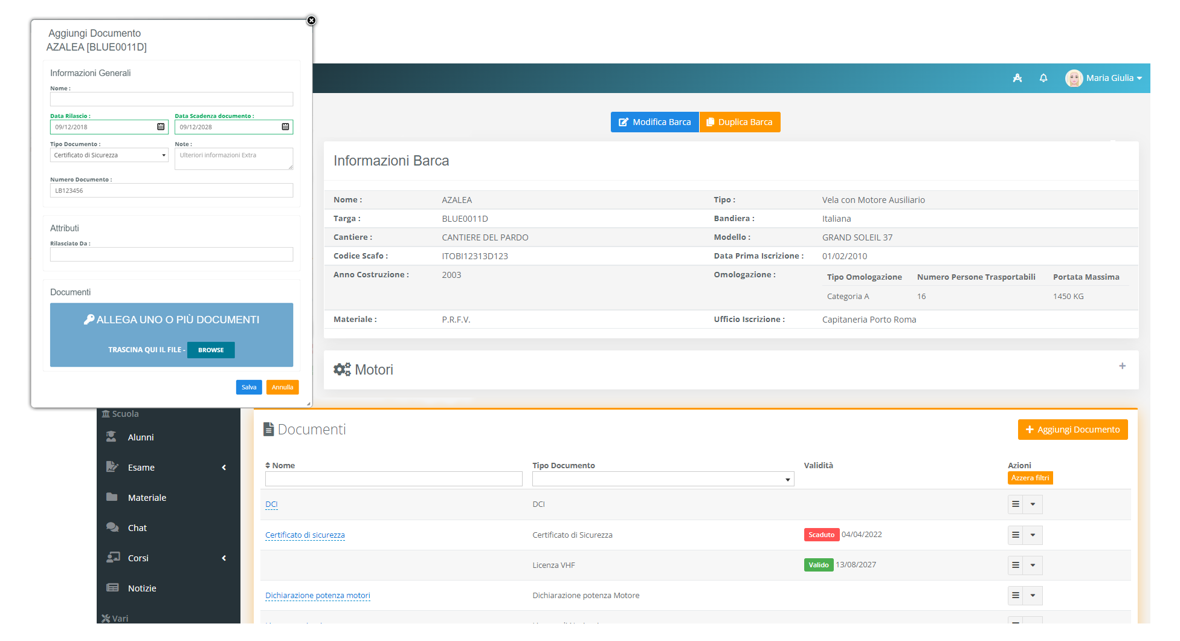Expand the Motori panel with plus icon
The height and width of the screenshot is (641, 1180).
[1123, 366]
